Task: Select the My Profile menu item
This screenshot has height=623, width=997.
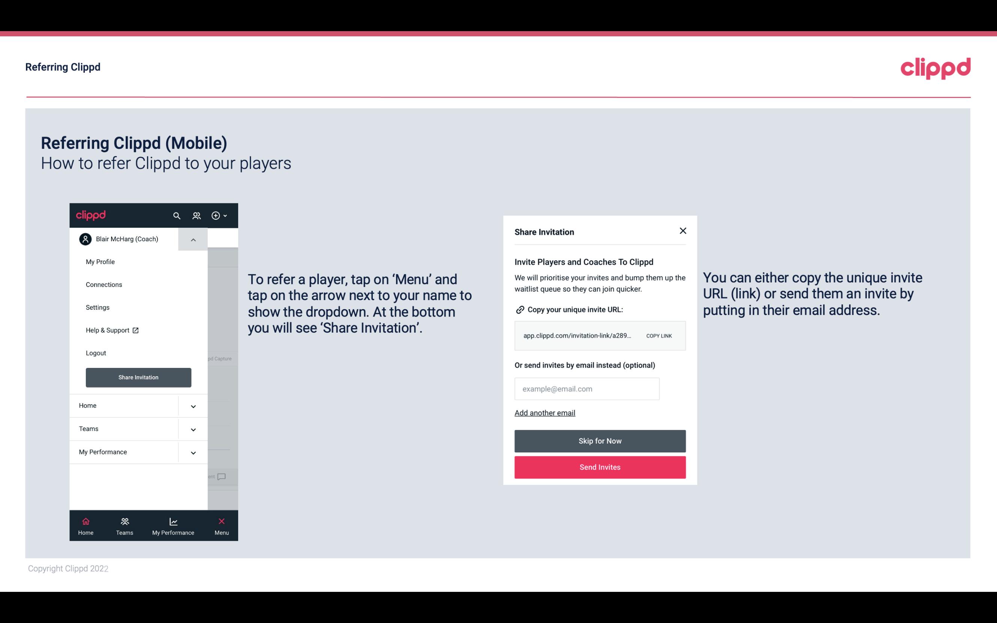Action: click(x=101, y=261)
